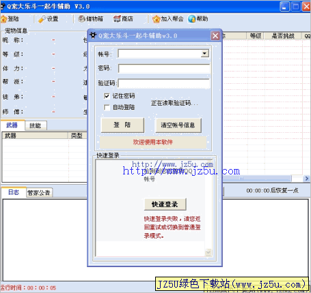Click the 快速登录 button

point(165,204)
